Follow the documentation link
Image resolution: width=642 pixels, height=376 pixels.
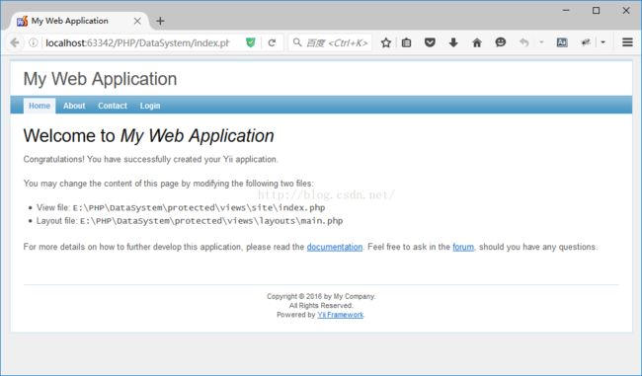pyautogui.click(x=335, y=247)
